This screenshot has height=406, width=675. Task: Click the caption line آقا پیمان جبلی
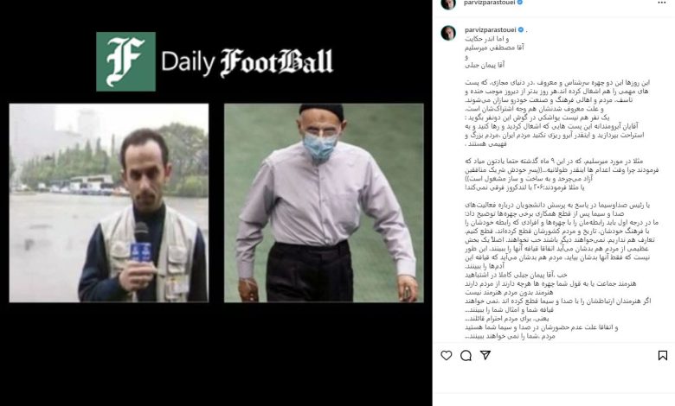click(x=485, y=65)
